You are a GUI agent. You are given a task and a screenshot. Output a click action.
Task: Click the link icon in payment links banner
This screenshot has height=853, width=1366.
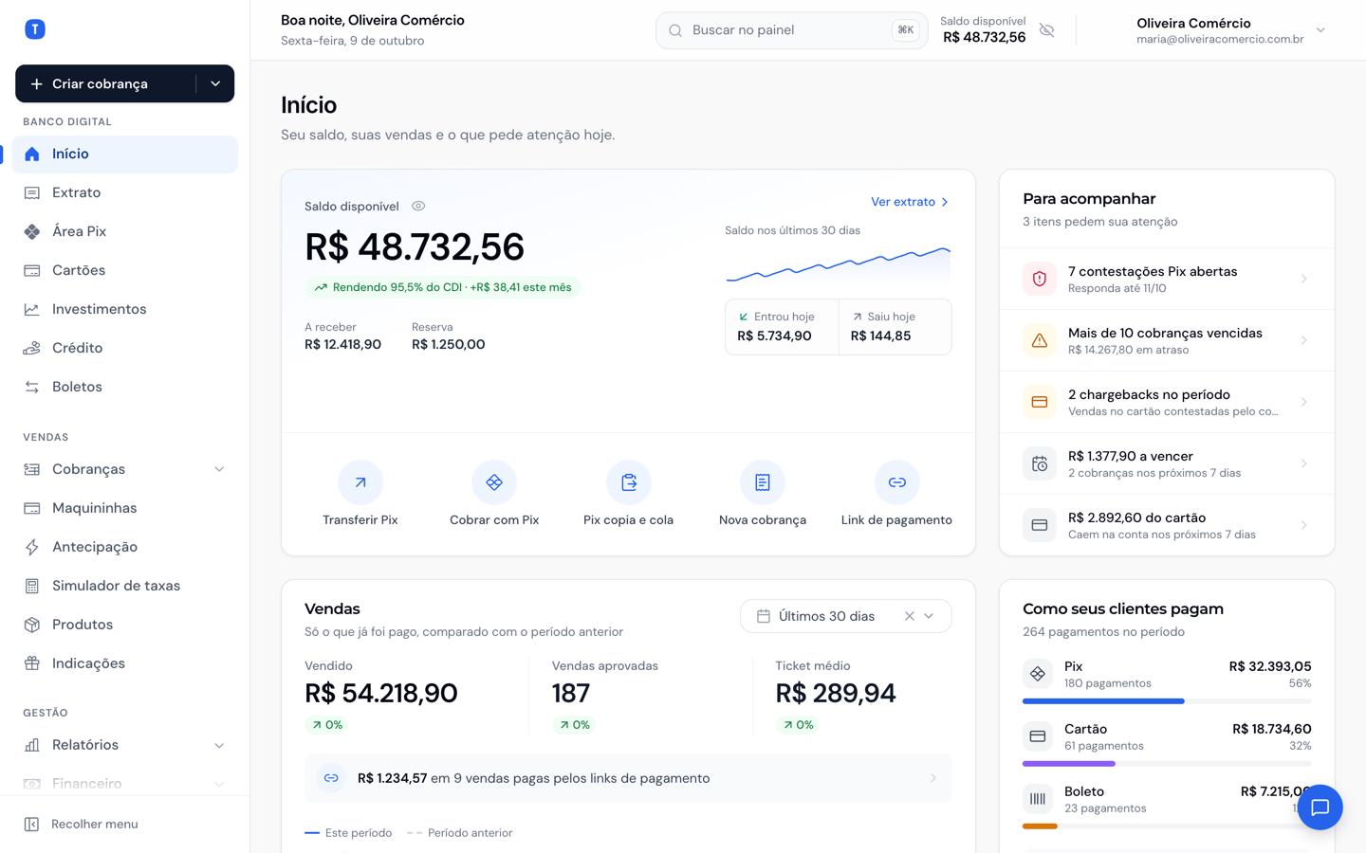click(x=331, y=778)
